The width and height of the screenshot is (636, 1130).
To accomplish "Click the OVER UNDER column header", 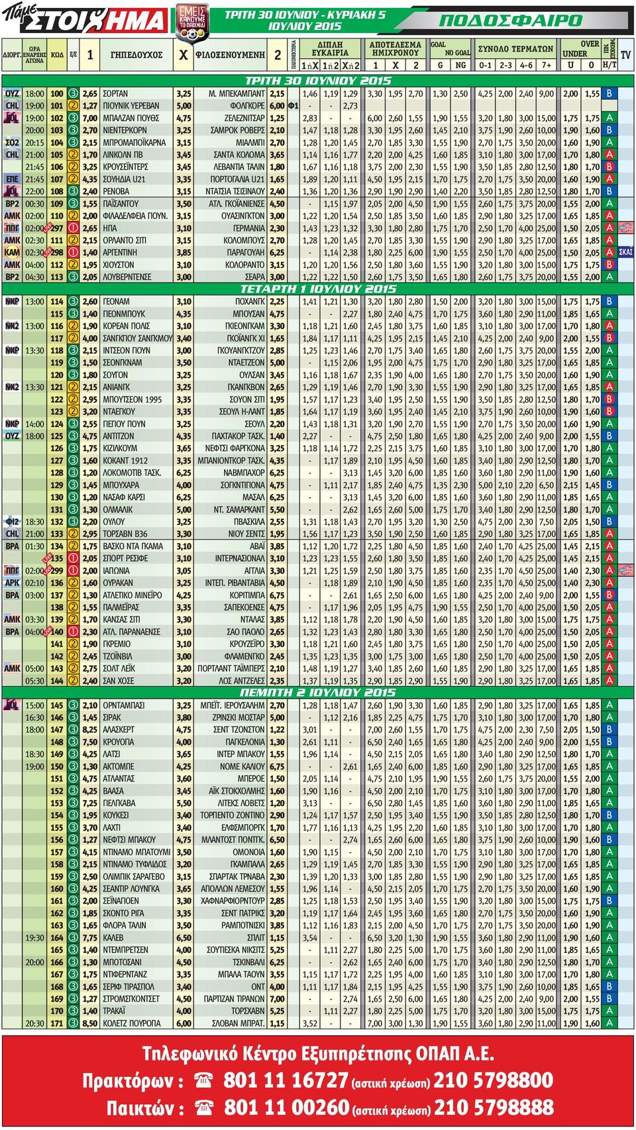I will pos(581,49).
